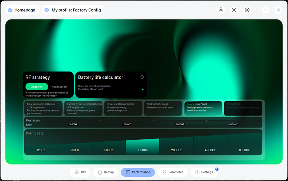Set polling rate to 4000Hz
This screenshot has height=181, width=288.
(x=210, y=145)
